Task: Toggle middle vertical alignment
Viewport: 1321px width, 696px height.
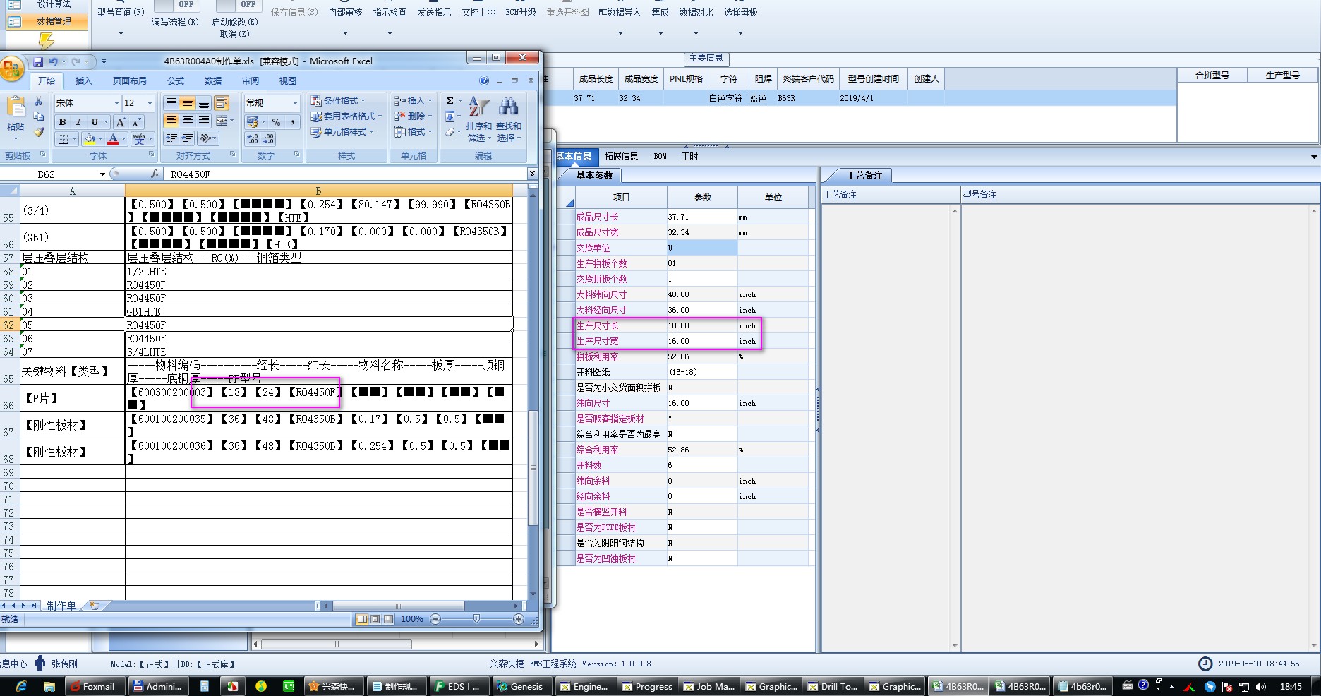Action: tap(188, 104)
